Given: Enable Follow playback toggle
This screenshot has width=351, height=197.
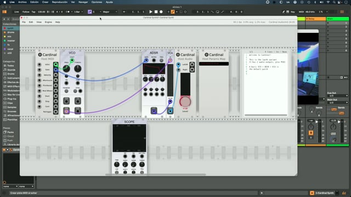Looking at the screenshot, I should (x=26, y=12).
